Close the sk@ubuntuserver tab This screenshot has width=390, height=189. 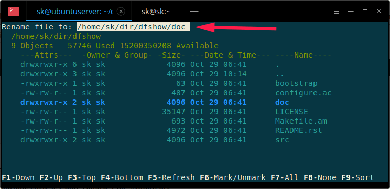[121, 12]
